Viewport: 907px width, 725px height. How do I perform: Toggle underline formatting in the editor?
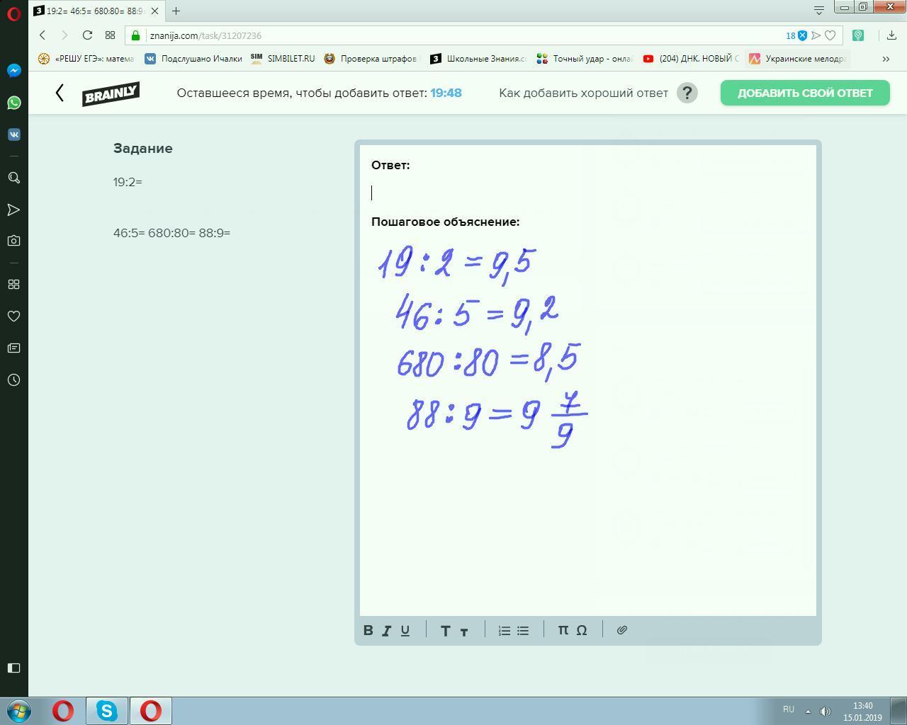[405, 630]
